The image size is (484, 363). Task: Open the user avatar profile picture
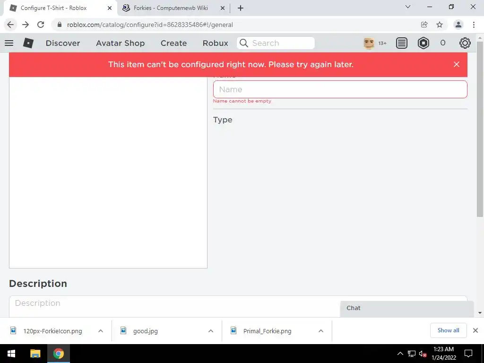(369, 43)
